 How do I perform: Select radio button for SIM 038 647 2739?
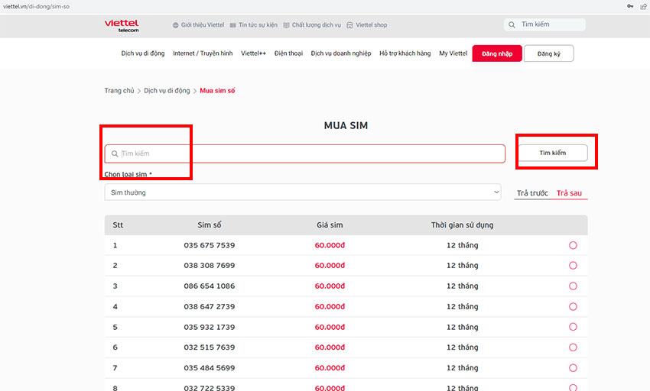(573, 306)
